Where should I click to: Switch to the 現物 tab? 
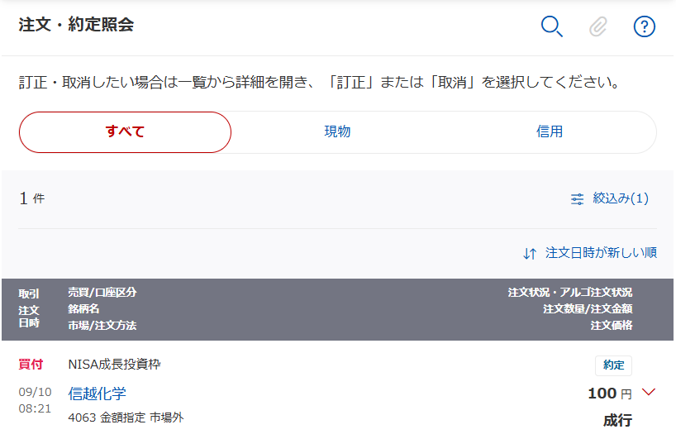[x=337, y=132]
